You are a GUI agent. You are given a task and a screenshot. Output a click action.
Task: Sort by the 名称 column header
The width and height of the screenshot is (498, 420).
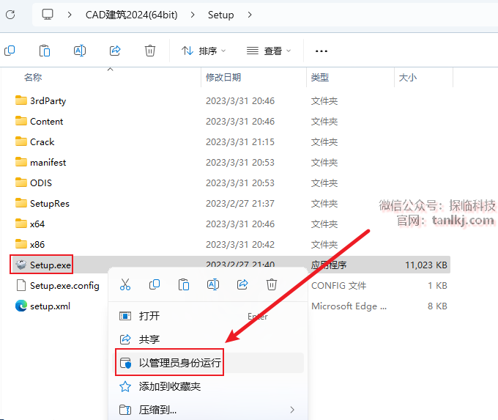pyautogui.click(x=33, y=77)
